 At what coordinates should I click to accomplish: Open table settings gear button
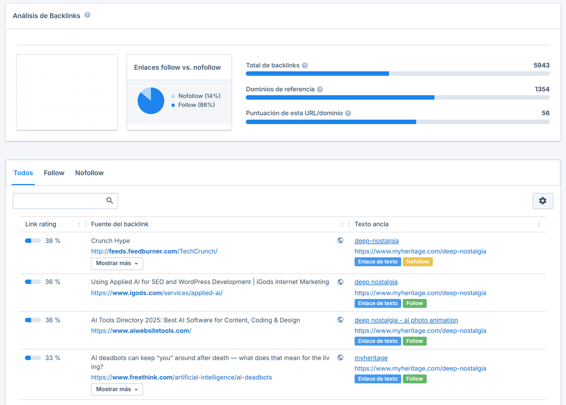point(542,201)
